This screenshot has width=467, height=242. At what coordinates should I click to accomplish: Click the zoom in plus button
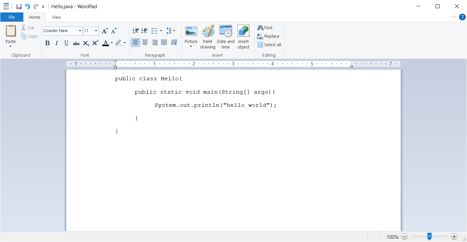pos(454,236)
